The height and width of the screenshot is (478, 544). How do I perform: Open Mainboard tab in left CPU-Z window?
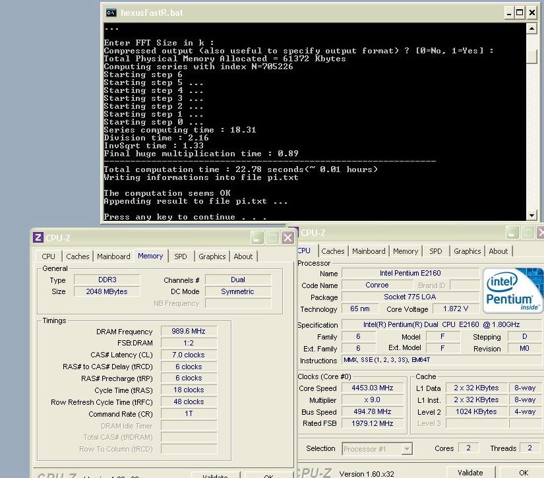pos(113,256)
